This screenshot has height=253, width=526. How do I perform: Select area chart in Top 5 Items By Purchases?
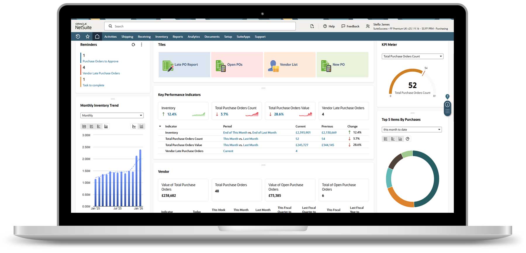(x=386, y=139)
